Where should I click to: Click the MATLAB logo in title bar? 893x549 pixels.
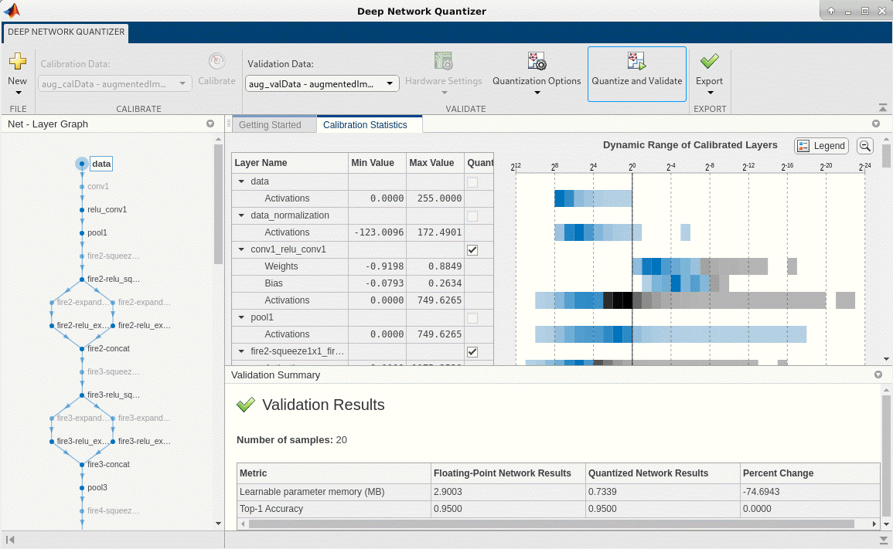pyautogui.click(x=12, y=10)
